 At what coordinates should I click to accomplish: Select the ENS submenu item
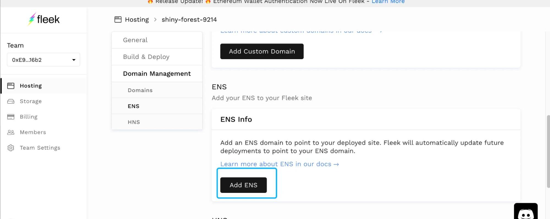point(157,106)
